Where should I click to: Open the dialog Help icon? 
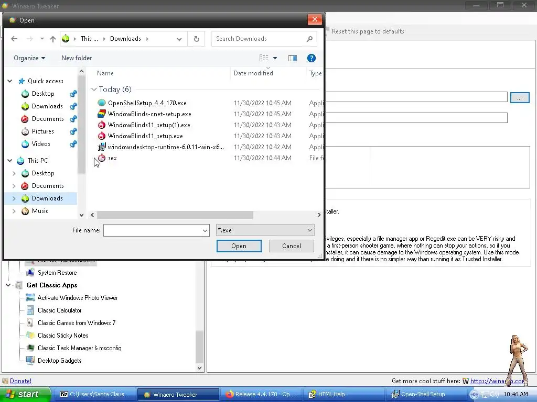pos(312,58)
